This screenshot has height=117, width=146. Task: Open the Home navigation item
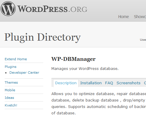(124, 17)
